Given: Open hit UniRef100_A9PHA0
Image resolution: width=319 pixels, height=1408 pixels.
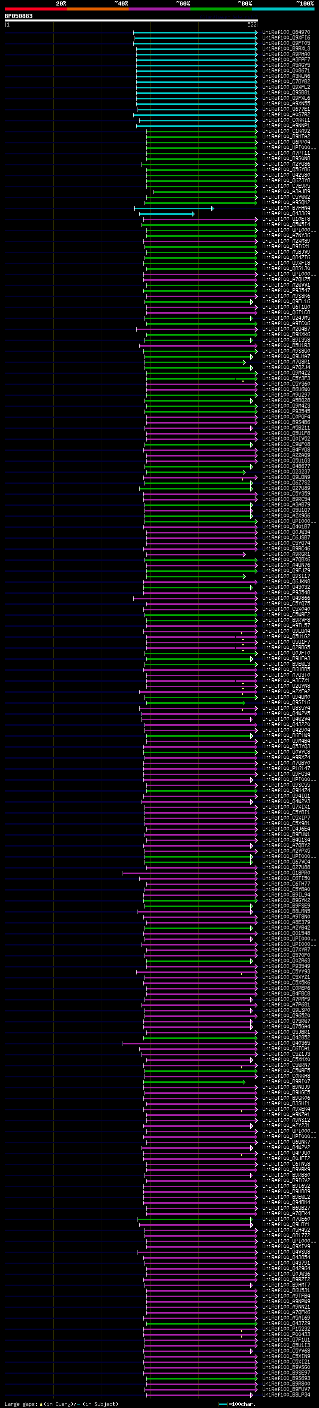Looking at the screenshot, I should click(x=286, y=54).
